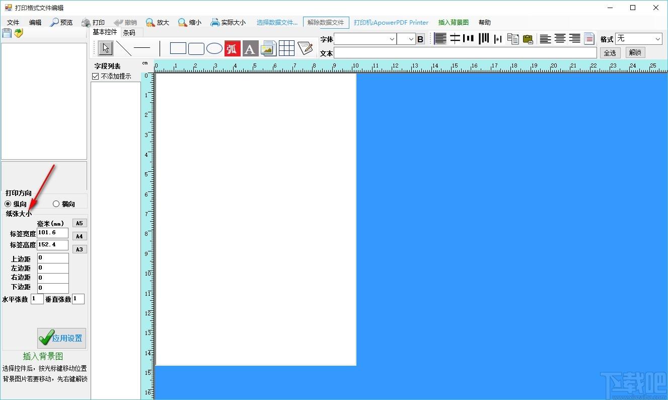The image size is (668, 400).
Task: Click the 标签宽度 input showing 101.6
Action: (x=52, y=233)
